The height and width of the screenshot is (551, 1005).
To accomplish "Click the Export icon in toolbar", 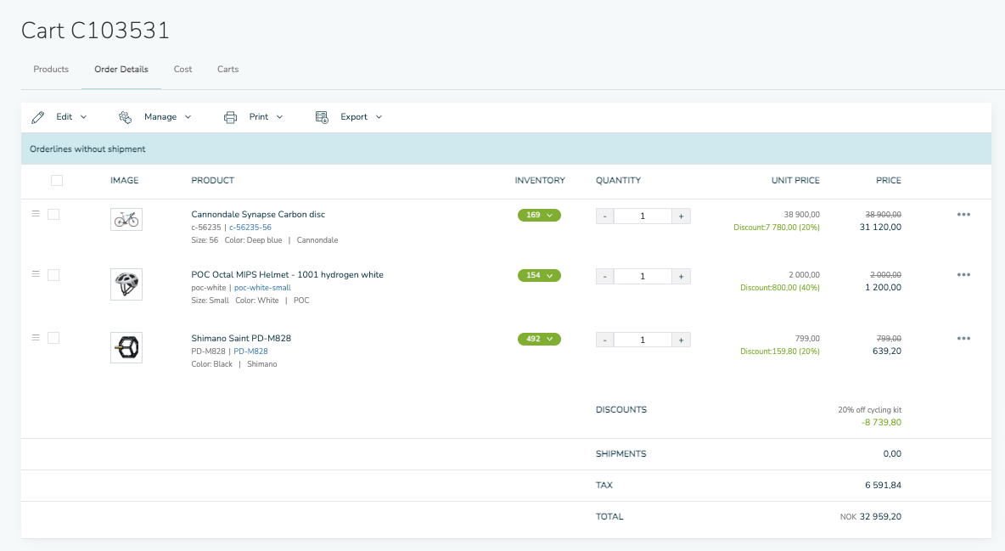I will pyautogui.click(x=322, y=117).
